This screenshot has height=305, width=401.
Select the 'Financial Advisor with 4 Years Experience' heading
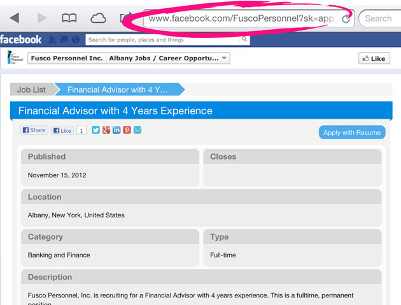point(115,111)
